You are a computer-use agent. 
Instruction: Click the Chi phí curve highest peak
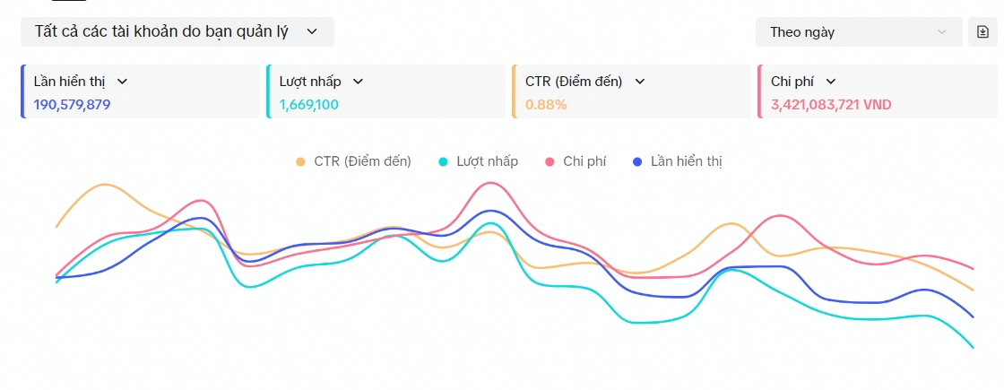[490, 183]
